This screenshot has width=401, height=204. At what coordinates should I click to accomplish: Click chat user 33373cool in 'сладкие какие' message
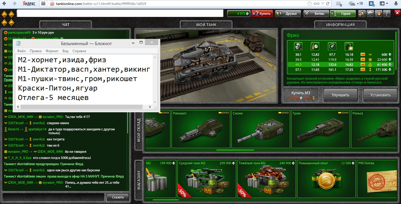pyautogui.click(x=16, y=123)
